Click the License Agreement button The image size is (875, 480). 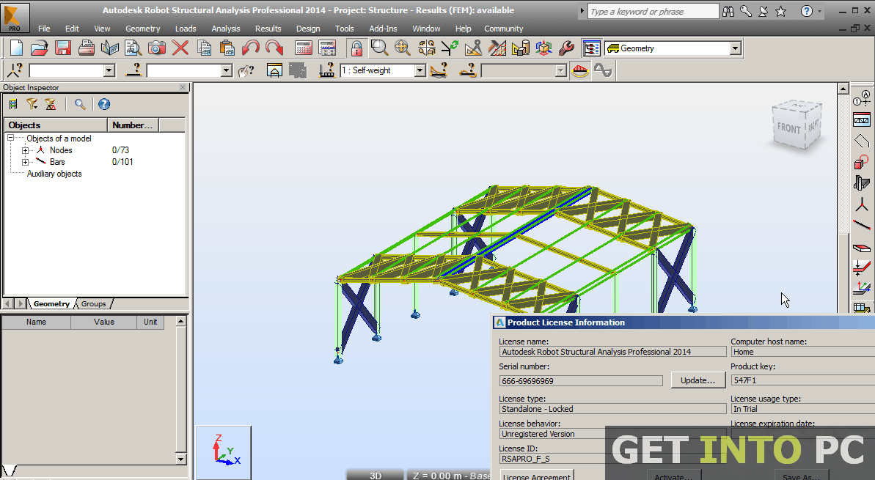[x=536, y=476]
